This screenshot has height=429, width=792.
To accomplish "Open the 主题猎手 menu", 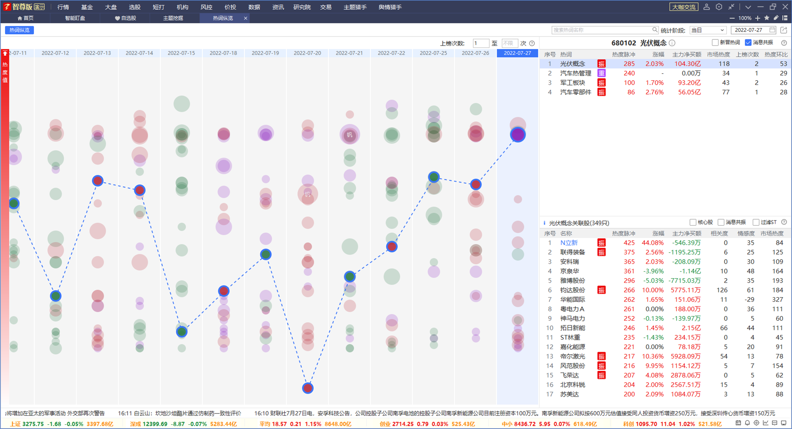I will point(355,7).
